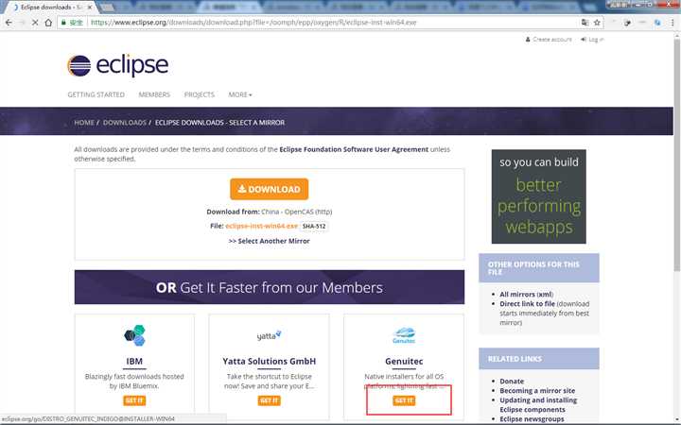Click the Eclipse logo

tap(117, 65)
